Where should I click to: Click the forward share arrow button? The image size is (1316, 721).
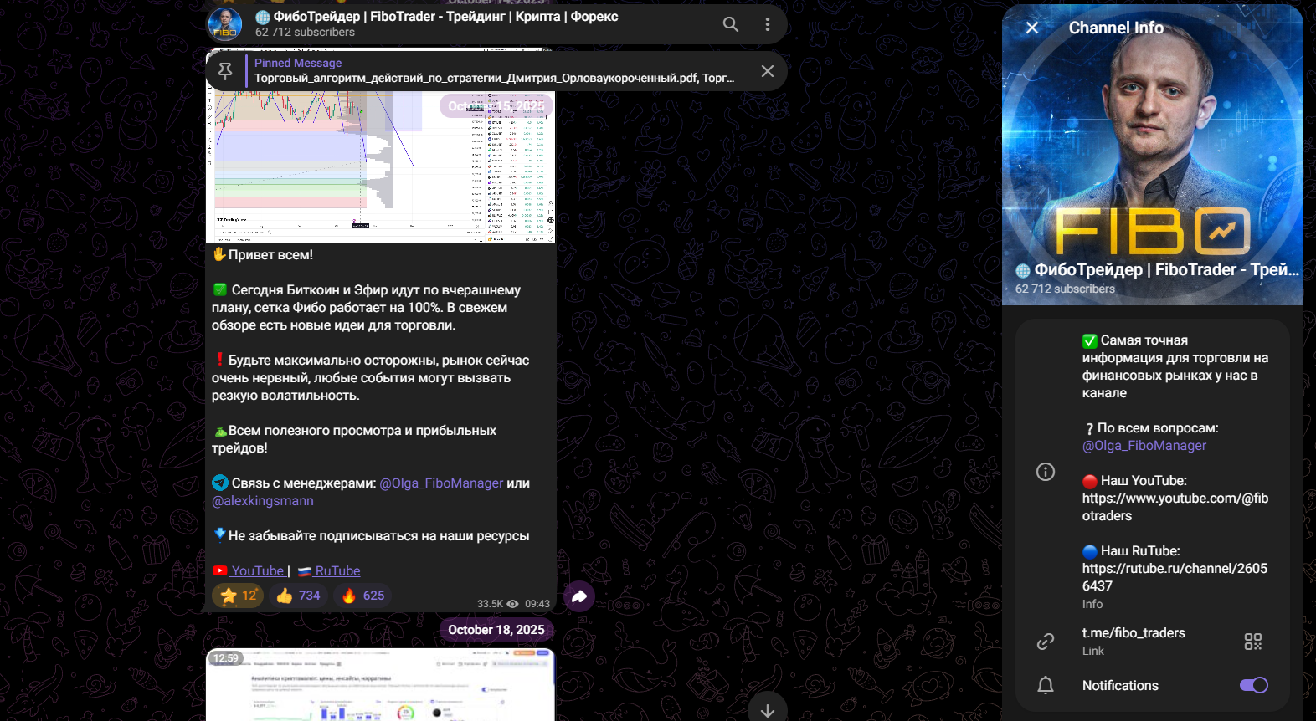point(579,596)
